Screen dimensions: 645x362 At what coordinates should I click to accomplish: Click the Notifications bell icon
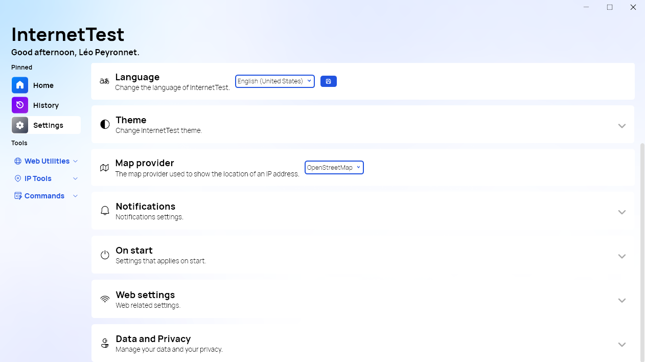coord(105,211)
